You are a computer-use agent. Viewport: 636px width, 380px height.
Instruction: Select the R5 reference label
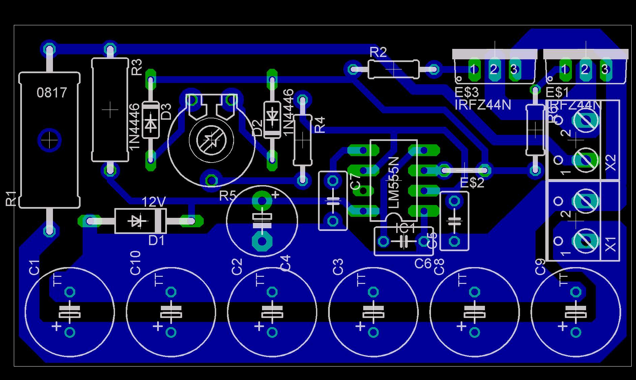[227, 196]
